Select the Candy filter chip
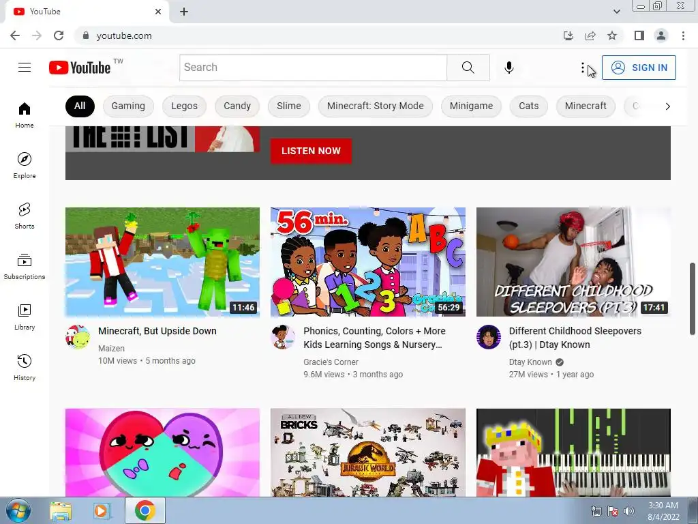The height and width of the screenshot is (524, 698). pos(237,106)
